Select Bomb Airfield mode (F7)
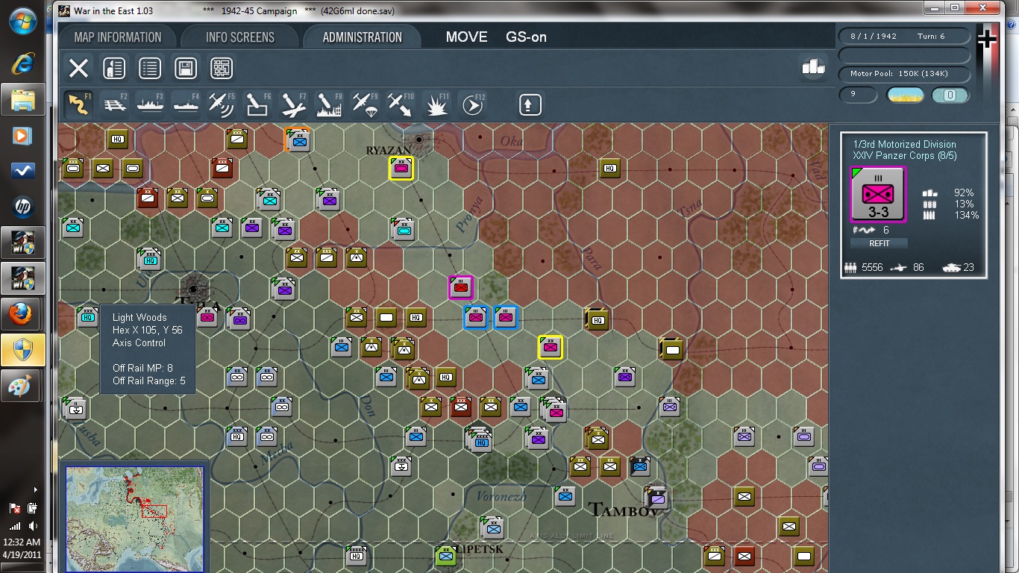Image resolution: width=1019 pixels, height=573 pixels. click(x=294, y=104)
